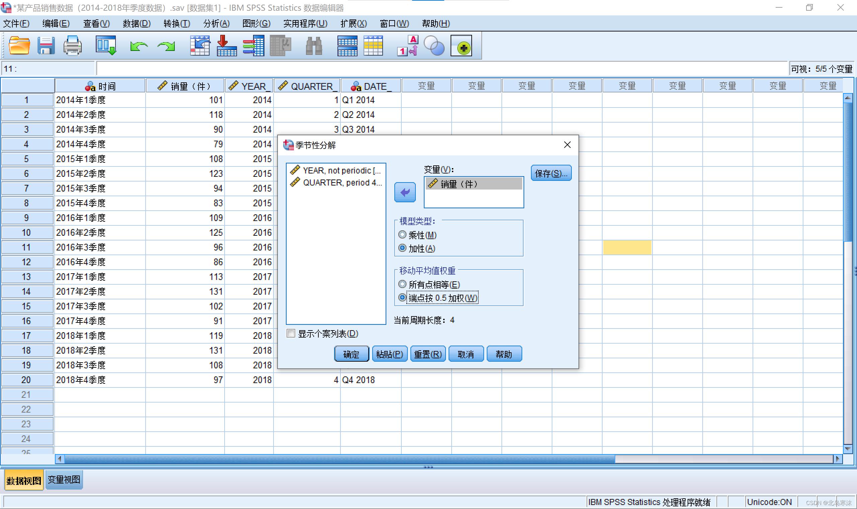Click the Value Labels toolbar icon
The image size is (857, 509).
coord(408,46)
